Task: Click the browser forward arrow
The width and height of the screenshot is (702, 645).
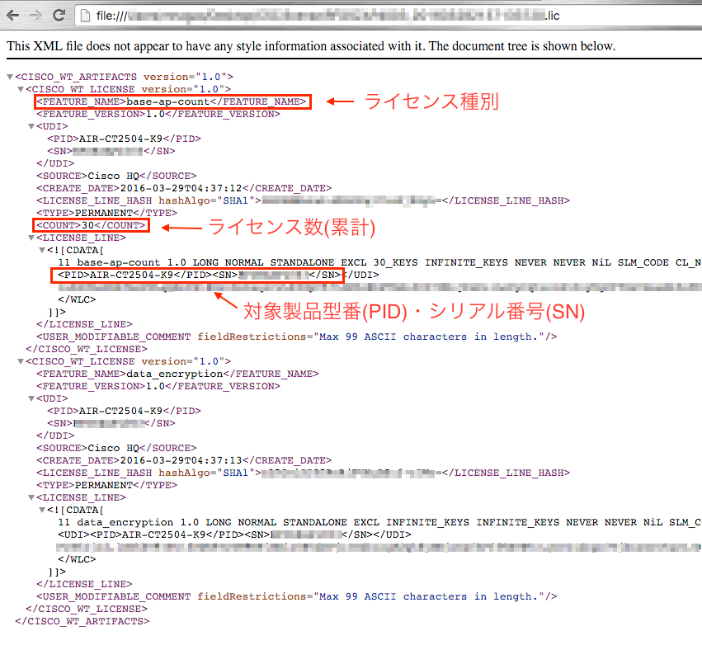Action: tap(35, 15)
